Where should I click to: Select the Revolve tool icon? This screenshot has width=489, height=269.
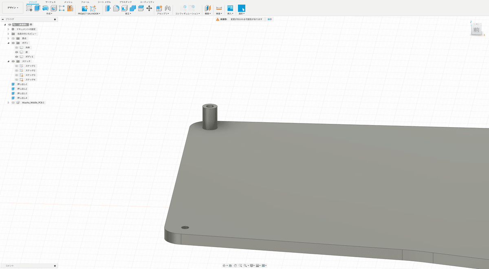[x=46, y=8]
